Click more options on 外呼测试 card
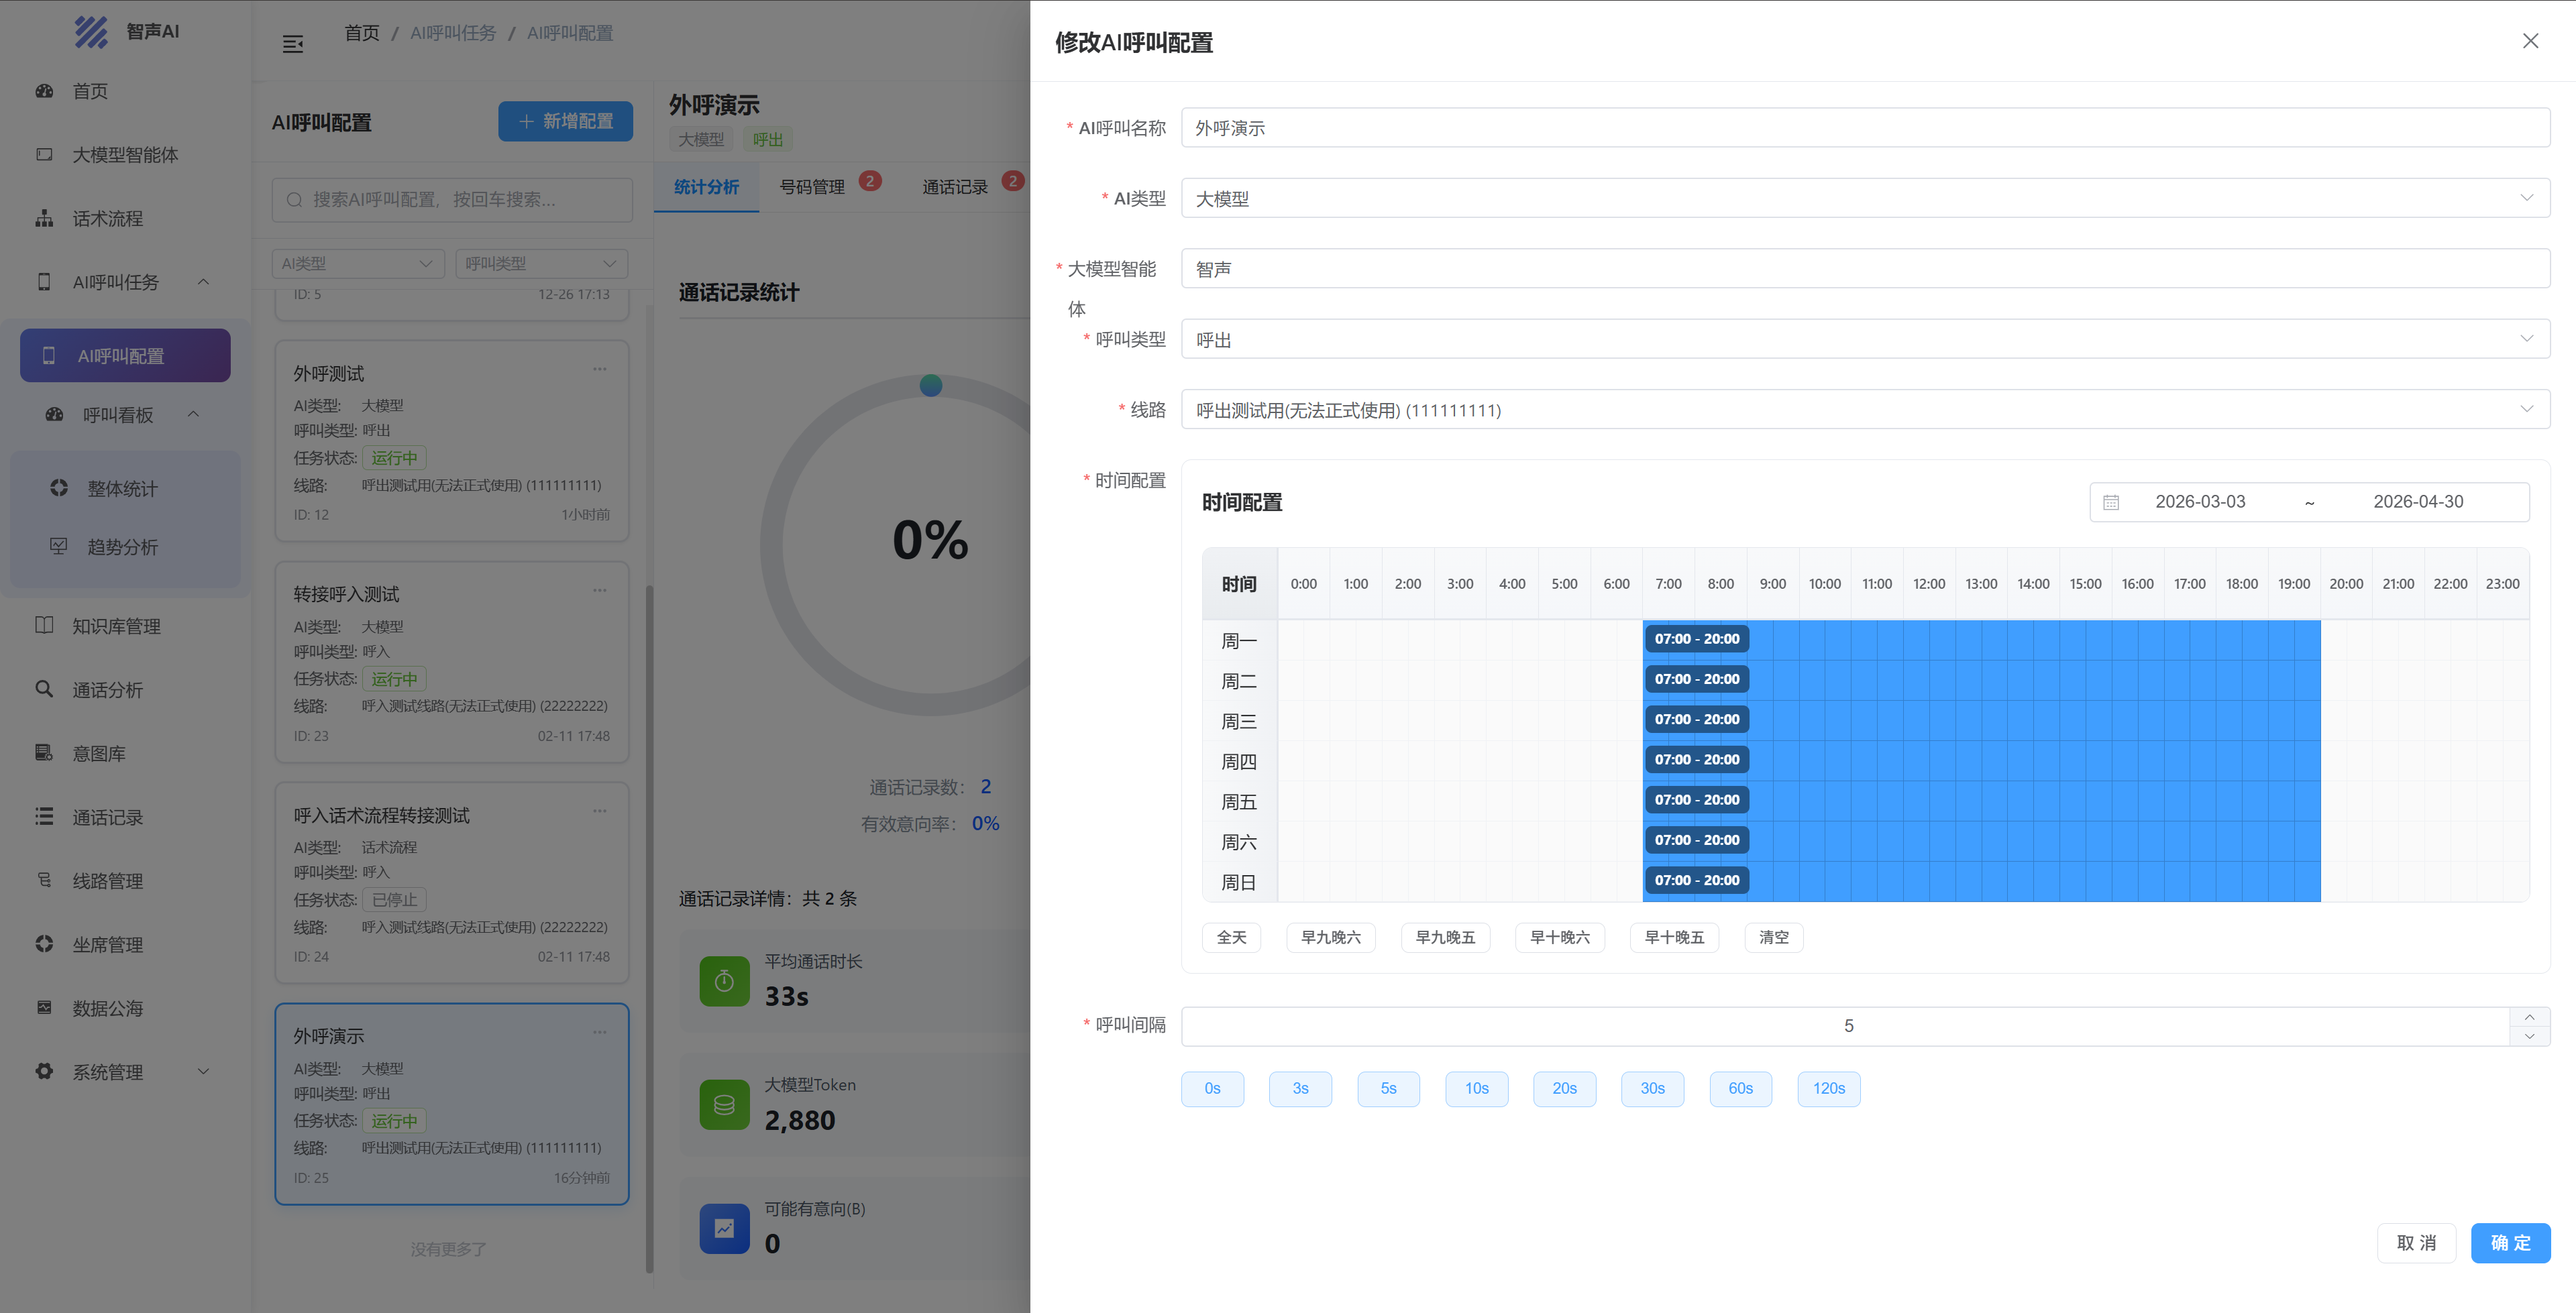The image size is (2576, 1313). (599, 369)
